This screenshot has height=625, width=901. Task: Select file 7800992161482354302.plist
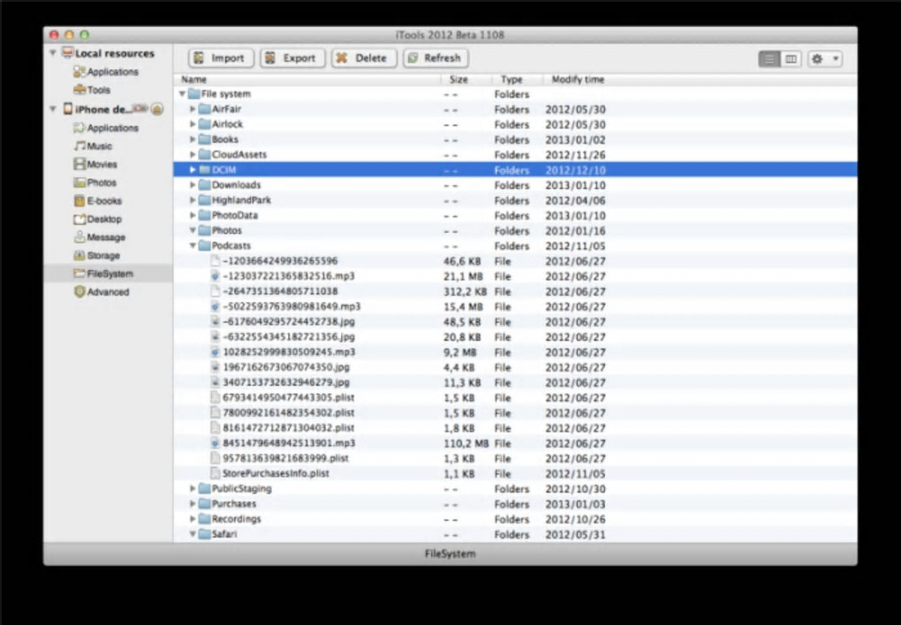point(514,413)
